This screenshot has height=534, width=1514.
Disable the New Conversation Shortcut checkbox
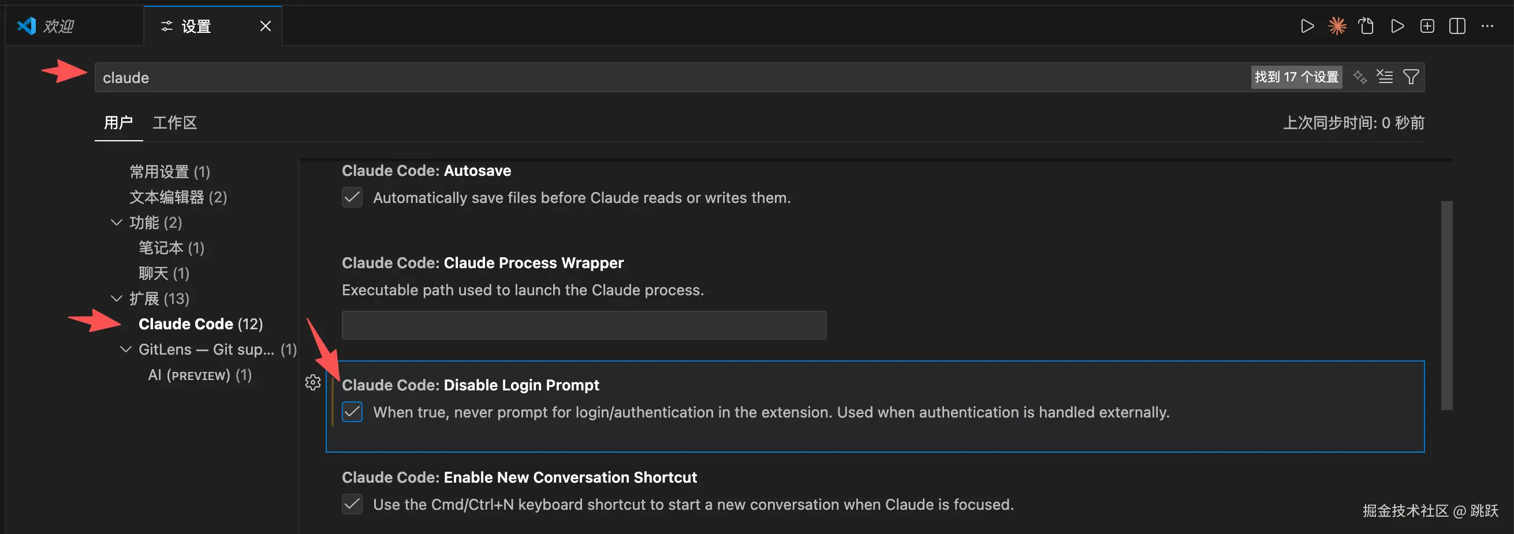click(352, 504)
